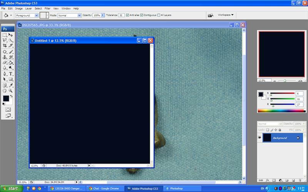Select the Zoom magnifier tool
The width and height of the screenshot is (308, 192).
[11, 91]
